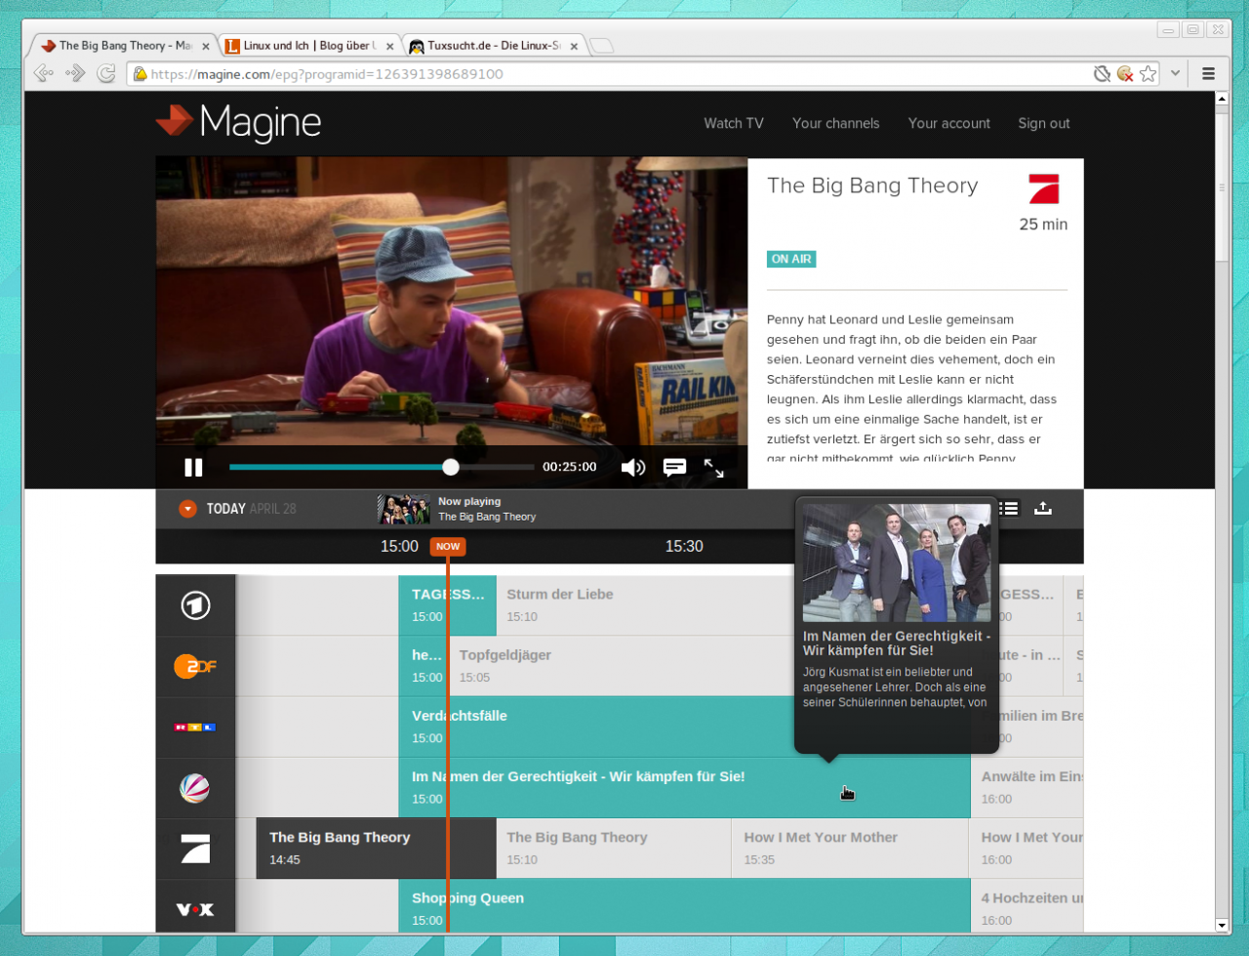Open the dropdown arrow next to the star
Viewport: 1249px width, 956px height.
click(1176, 73)
